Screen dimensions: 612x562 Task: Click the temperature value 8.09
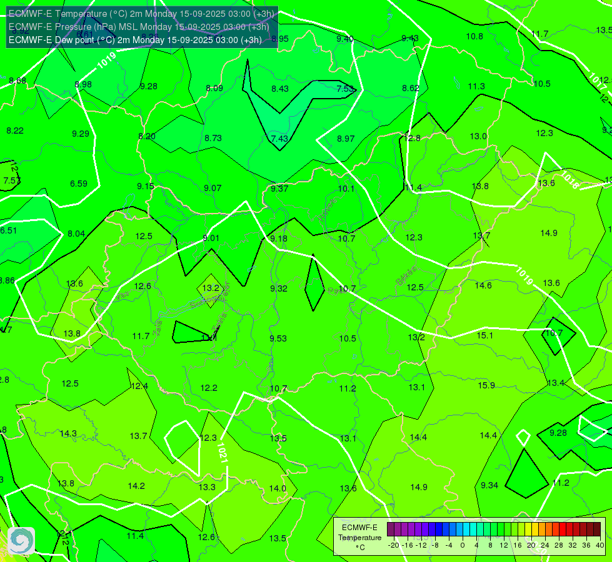coord(214,88)
